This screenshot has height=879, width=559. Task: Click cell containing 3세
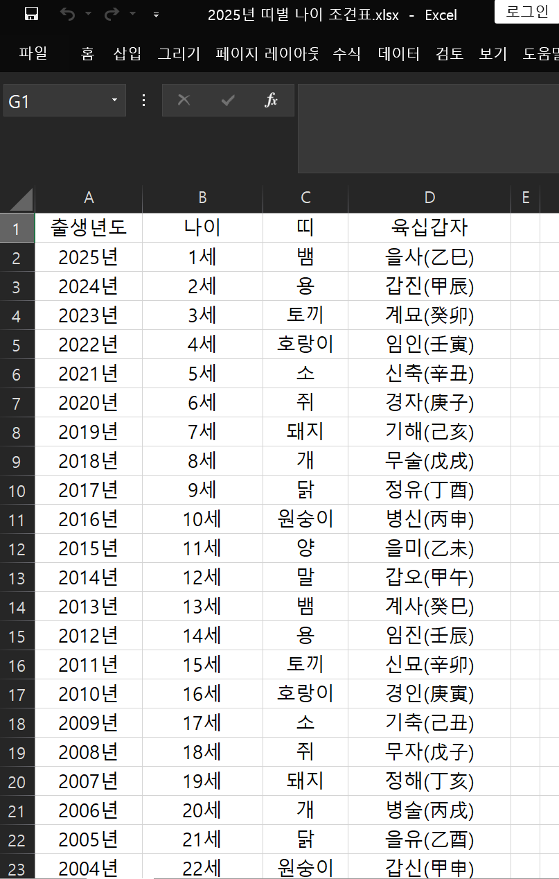coord(202,315)
